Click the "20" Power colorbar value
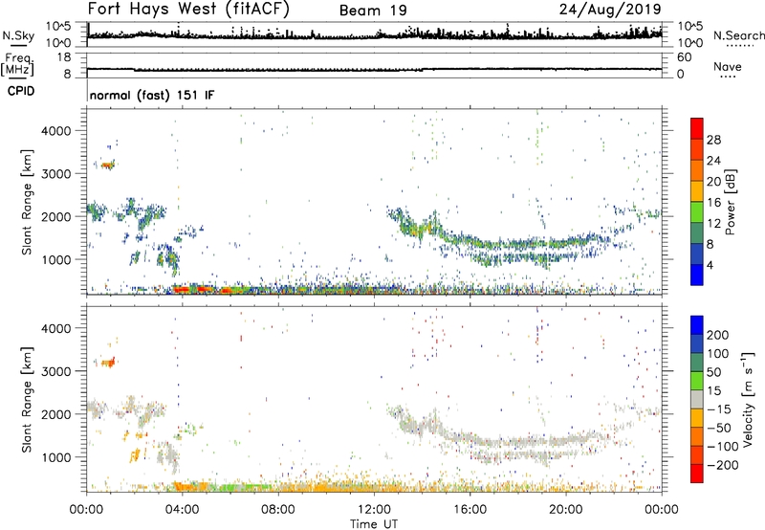This screenshot has height=530, width=765. click(x=713, y=182)
